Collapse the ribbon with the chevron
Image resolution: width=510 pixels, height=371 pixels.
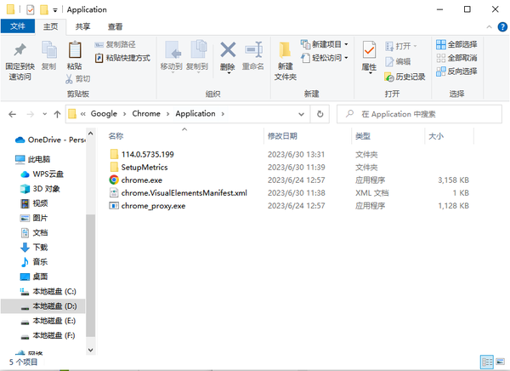coord(489,27)
